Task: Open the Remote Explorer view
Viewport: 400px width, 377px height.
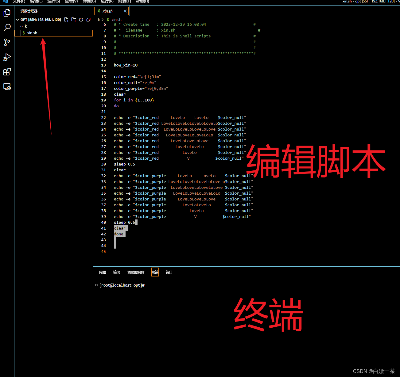Action: 7,87
